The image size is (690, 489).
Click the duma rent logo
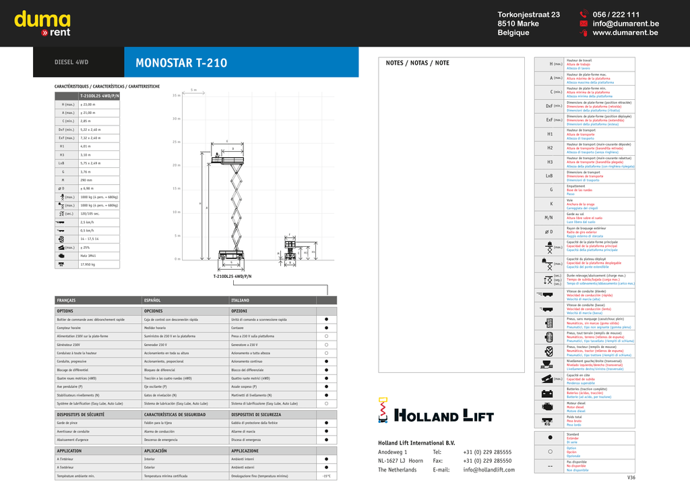(x=42, y=24)
